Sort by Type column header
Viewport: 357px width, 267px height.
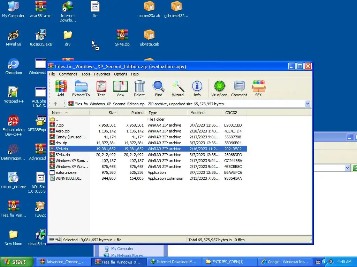point(166,113)
